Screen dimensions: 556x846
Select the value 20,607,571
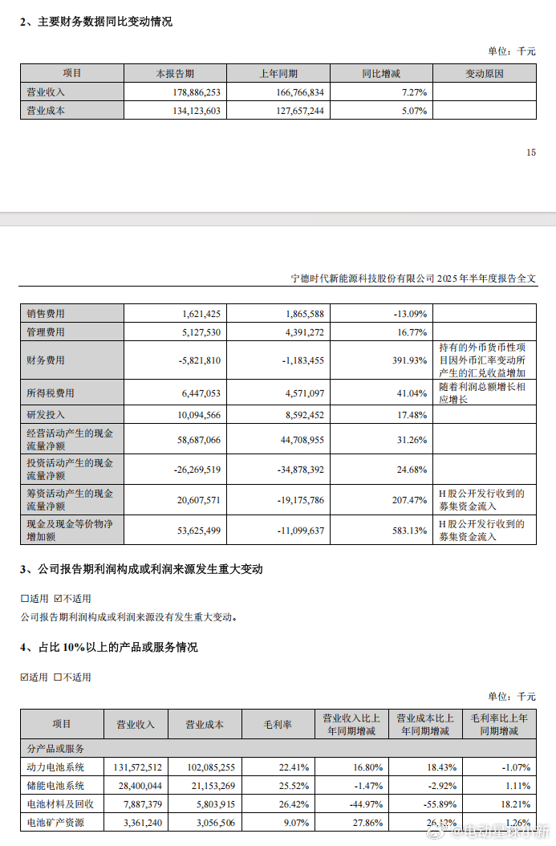199,500
